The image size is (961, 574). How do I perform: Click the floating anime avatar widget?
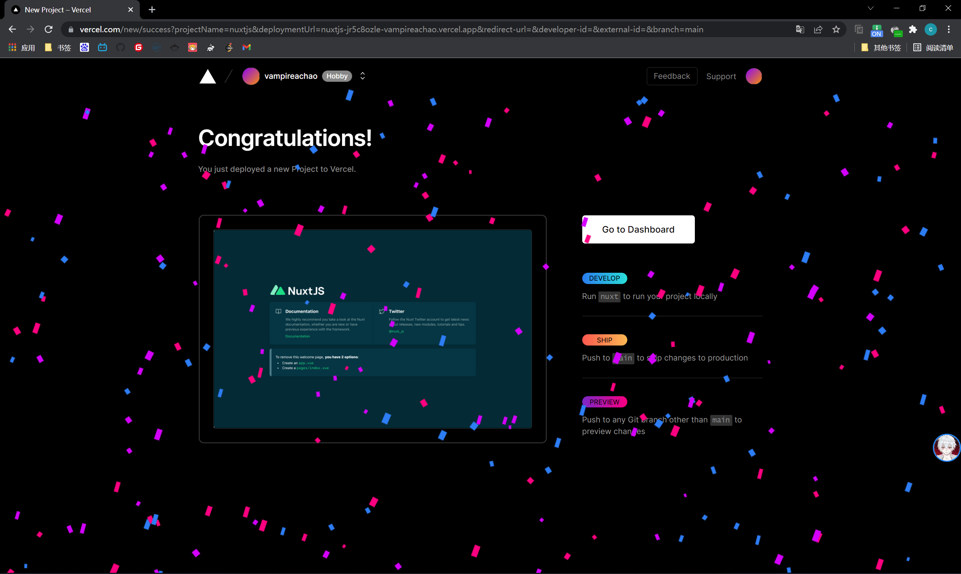point(946,448)
